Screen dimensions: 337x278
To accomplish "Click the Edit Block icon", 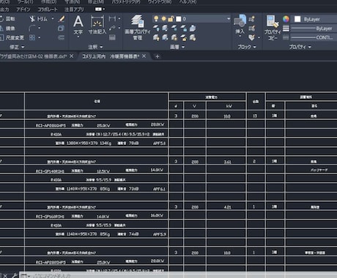I will click(x=251, y=29).
